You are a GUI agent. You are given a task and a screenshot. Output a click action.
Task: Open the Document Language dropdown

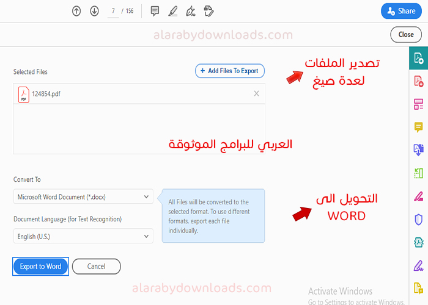83,236
